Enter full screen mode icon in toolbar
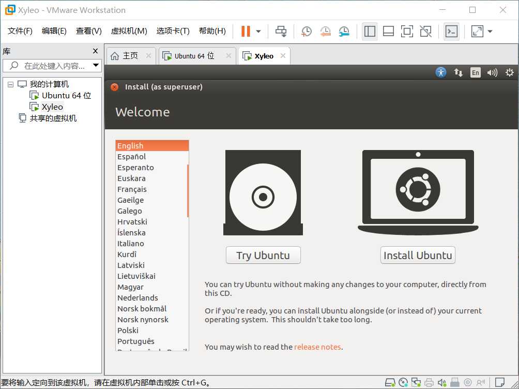Image resolution: width=519 pixels, height=389 pixels. [407, 32]
